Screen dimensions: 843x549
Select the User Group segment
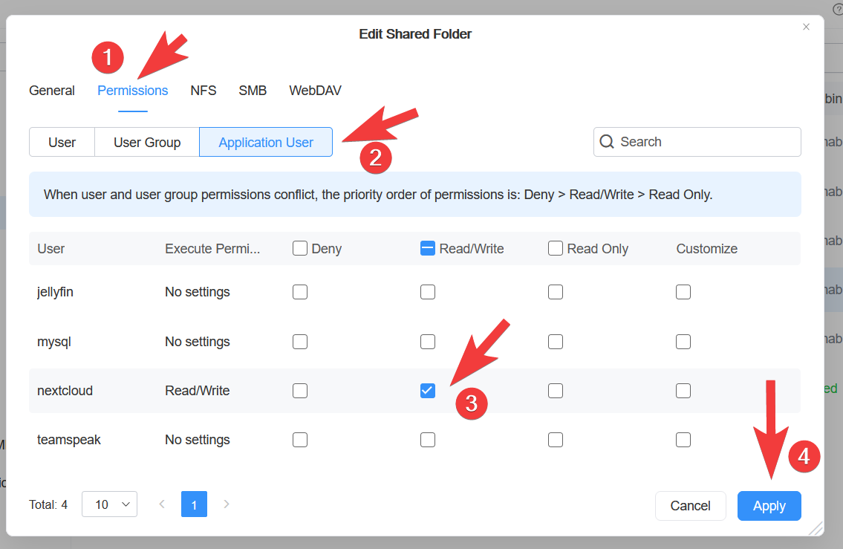pyautogui.click(x=147, y=143)
